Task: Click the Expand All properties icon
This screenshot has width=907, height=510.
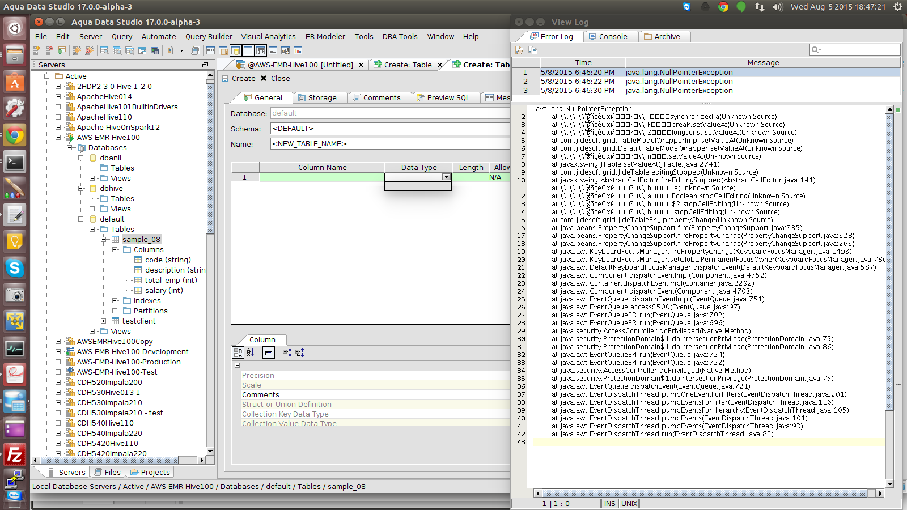Action: tap(287, 352)
